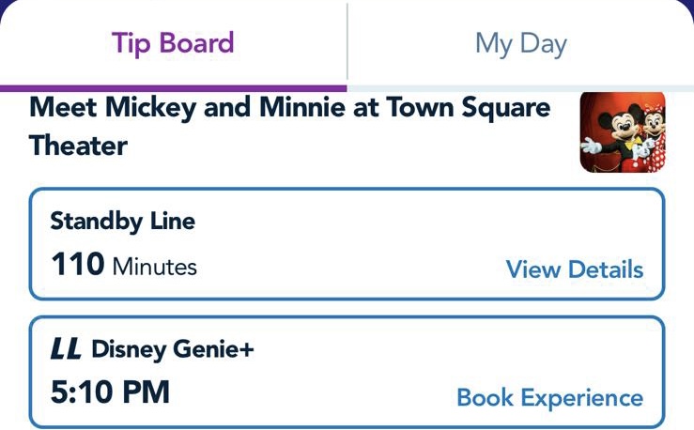
Task: Click the Lightning Lane LL icon
Action: tap(66, 350)
